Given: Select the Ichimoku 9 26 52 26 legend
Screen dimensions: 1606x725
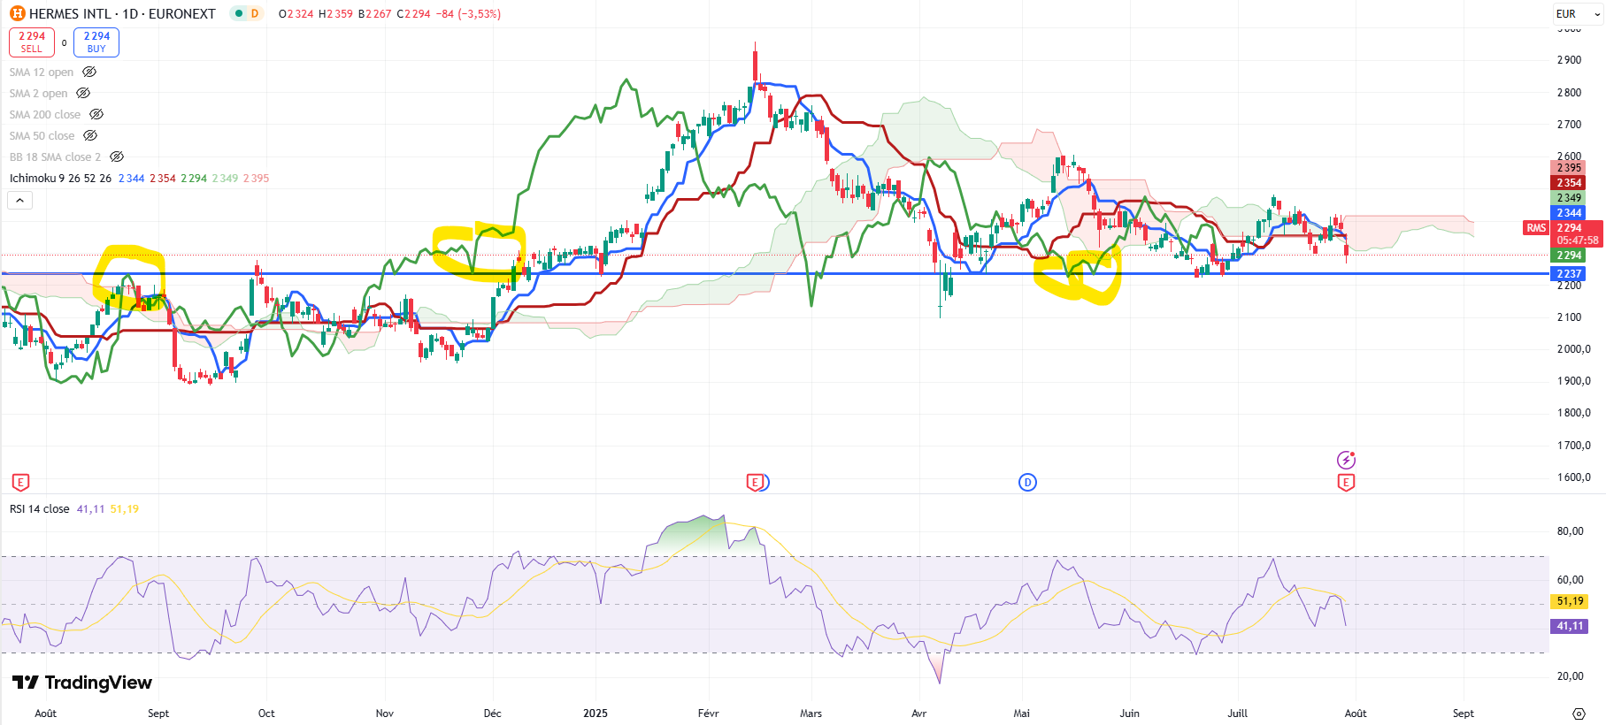Looking at the screenshot, I should (x=60, y=178).
